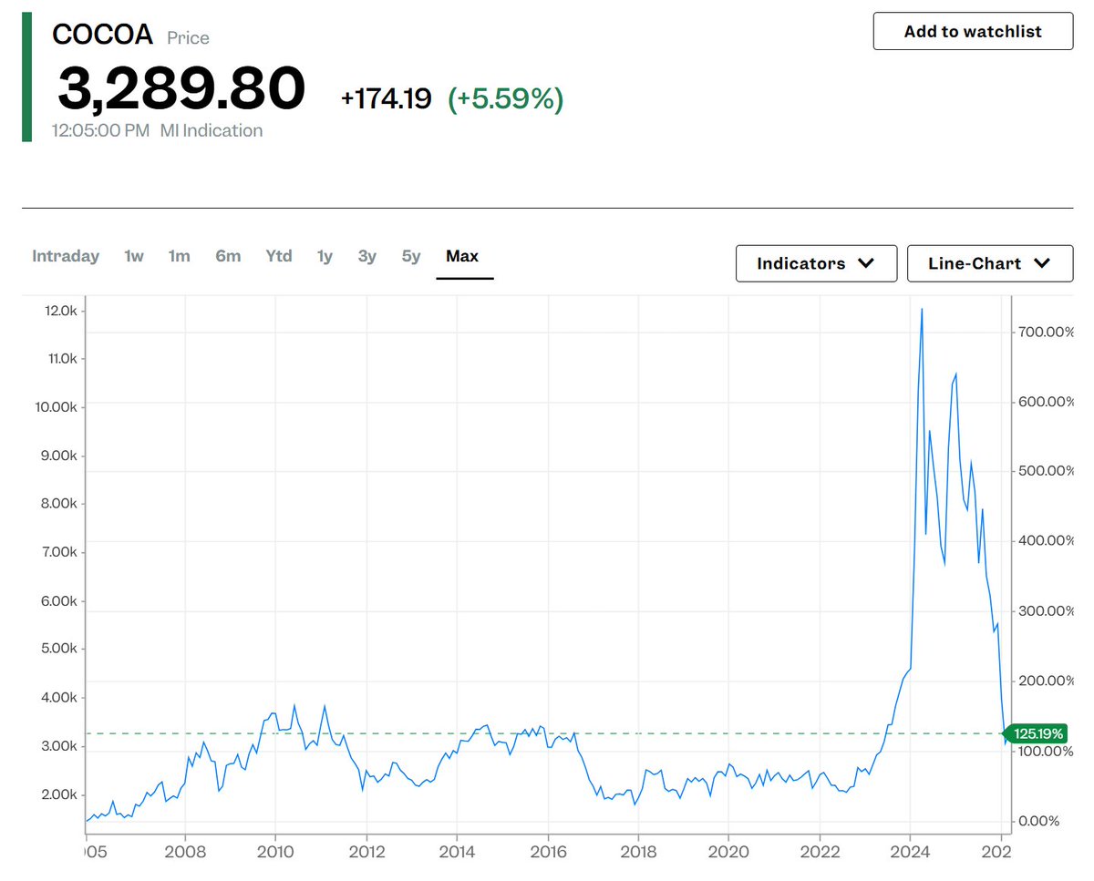Viewport: 1094px width, 881px height.
Task: Click the +174.19 change value
Action: click(x=386, y=98)
